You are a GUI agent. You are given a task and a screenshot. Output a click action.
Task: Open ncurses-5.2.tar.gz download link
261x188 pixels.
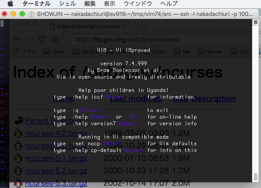[56, 171]
